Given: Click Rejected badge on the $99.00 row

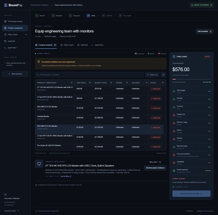Looking at the screenshot, I should (156, 98).
